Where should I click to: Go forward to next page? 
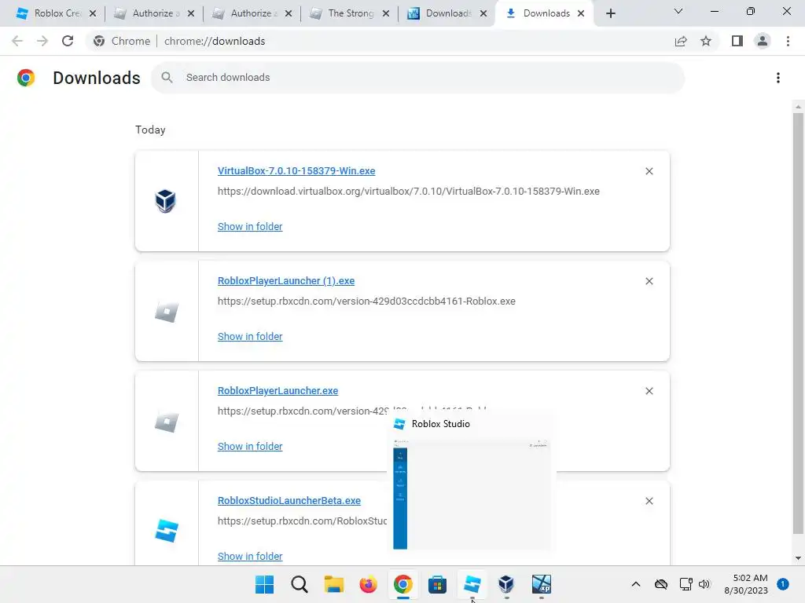click(42, 41)
